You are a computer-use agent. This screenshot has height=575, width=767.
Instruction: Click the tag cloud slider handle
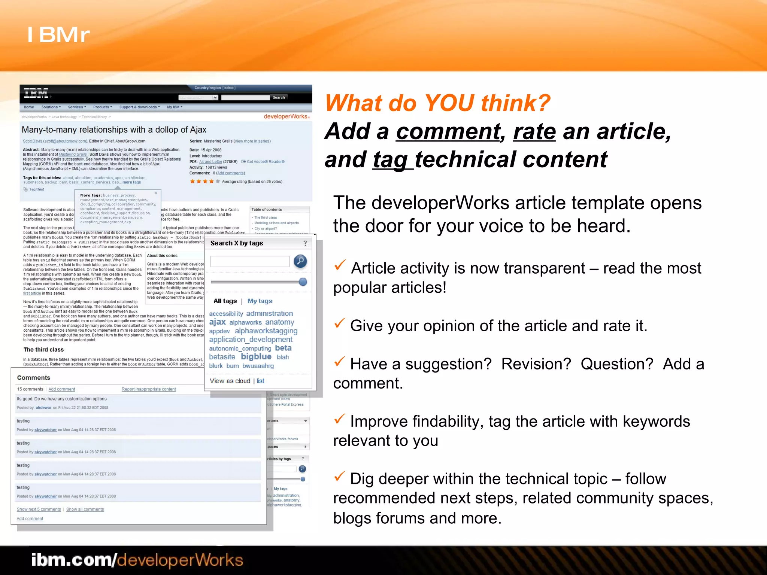click(x=303, y=282)
